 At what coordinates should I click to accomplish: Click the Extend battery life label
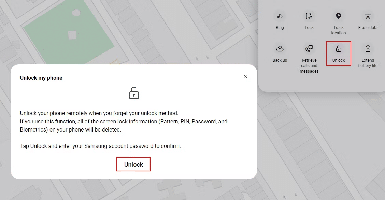368,63
